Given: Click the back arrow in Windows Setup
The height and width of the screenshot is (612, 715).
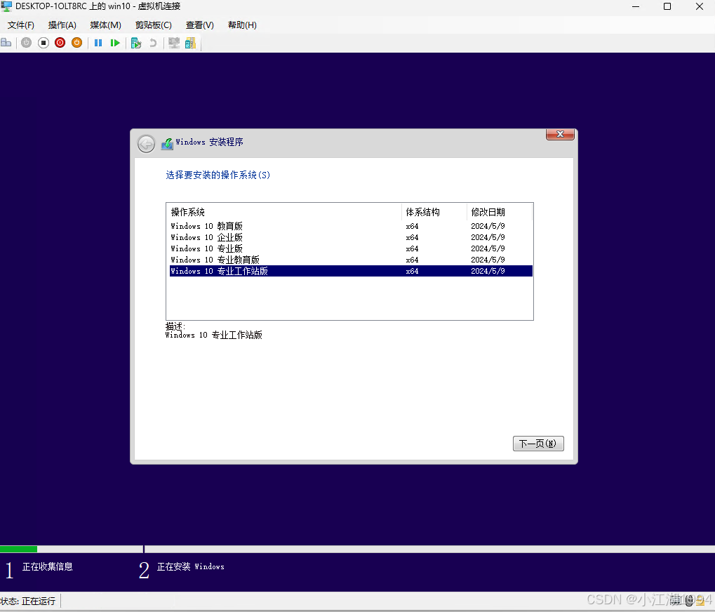Looking at the screenshot, I should (x=147, y=144).
